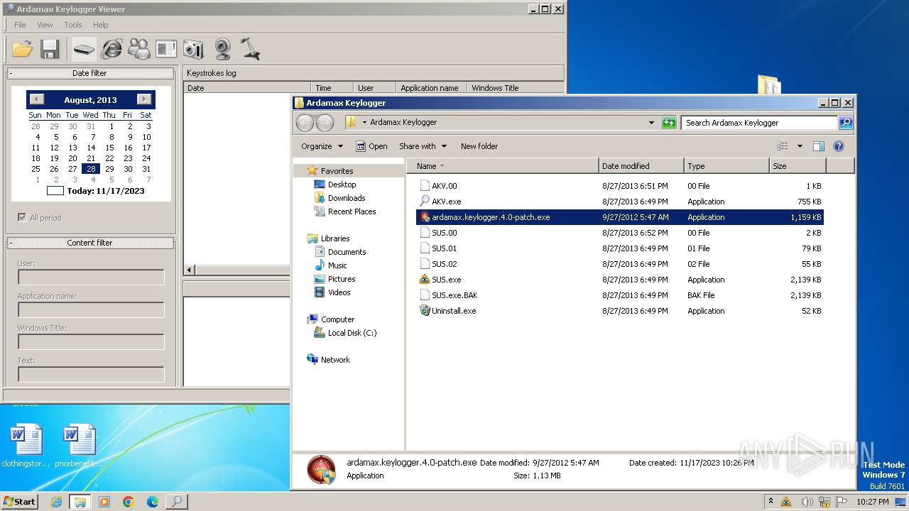The height and width of the screenshot is (511, 909).
Task: Open log file via folder toolbar icon
Action: point(23,49)
